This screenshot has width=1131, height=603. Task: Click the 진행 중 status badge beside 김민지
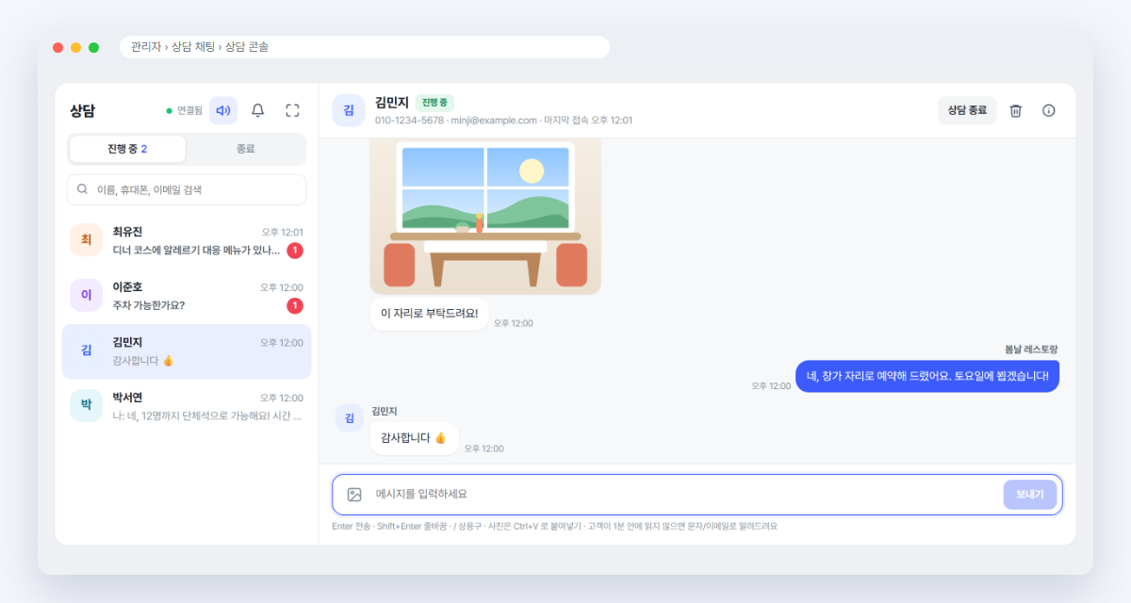434,102
